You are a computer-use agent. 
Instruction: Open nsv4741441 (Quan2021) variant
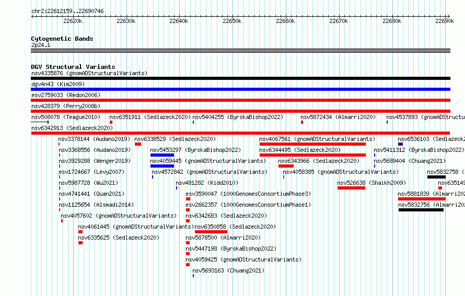[x=91, y=194]
